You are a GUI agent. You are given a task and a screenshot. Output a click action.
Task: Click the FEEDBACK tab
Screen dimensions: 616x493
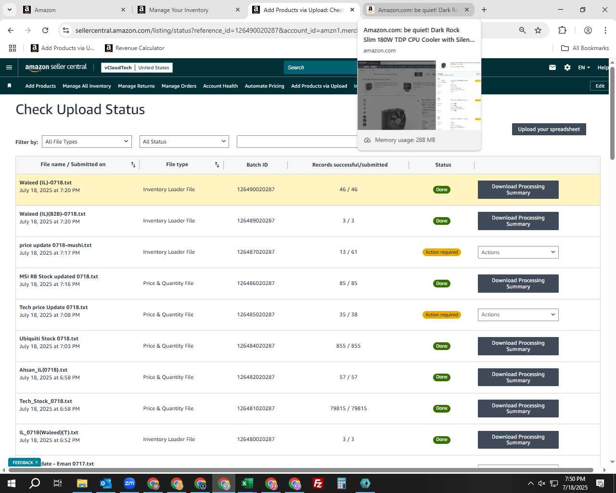coord(23,462)
